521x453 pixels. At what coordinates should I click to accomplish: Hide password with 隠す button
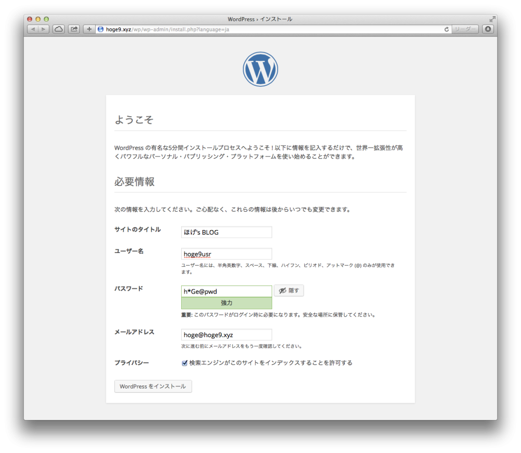(289, 290)
